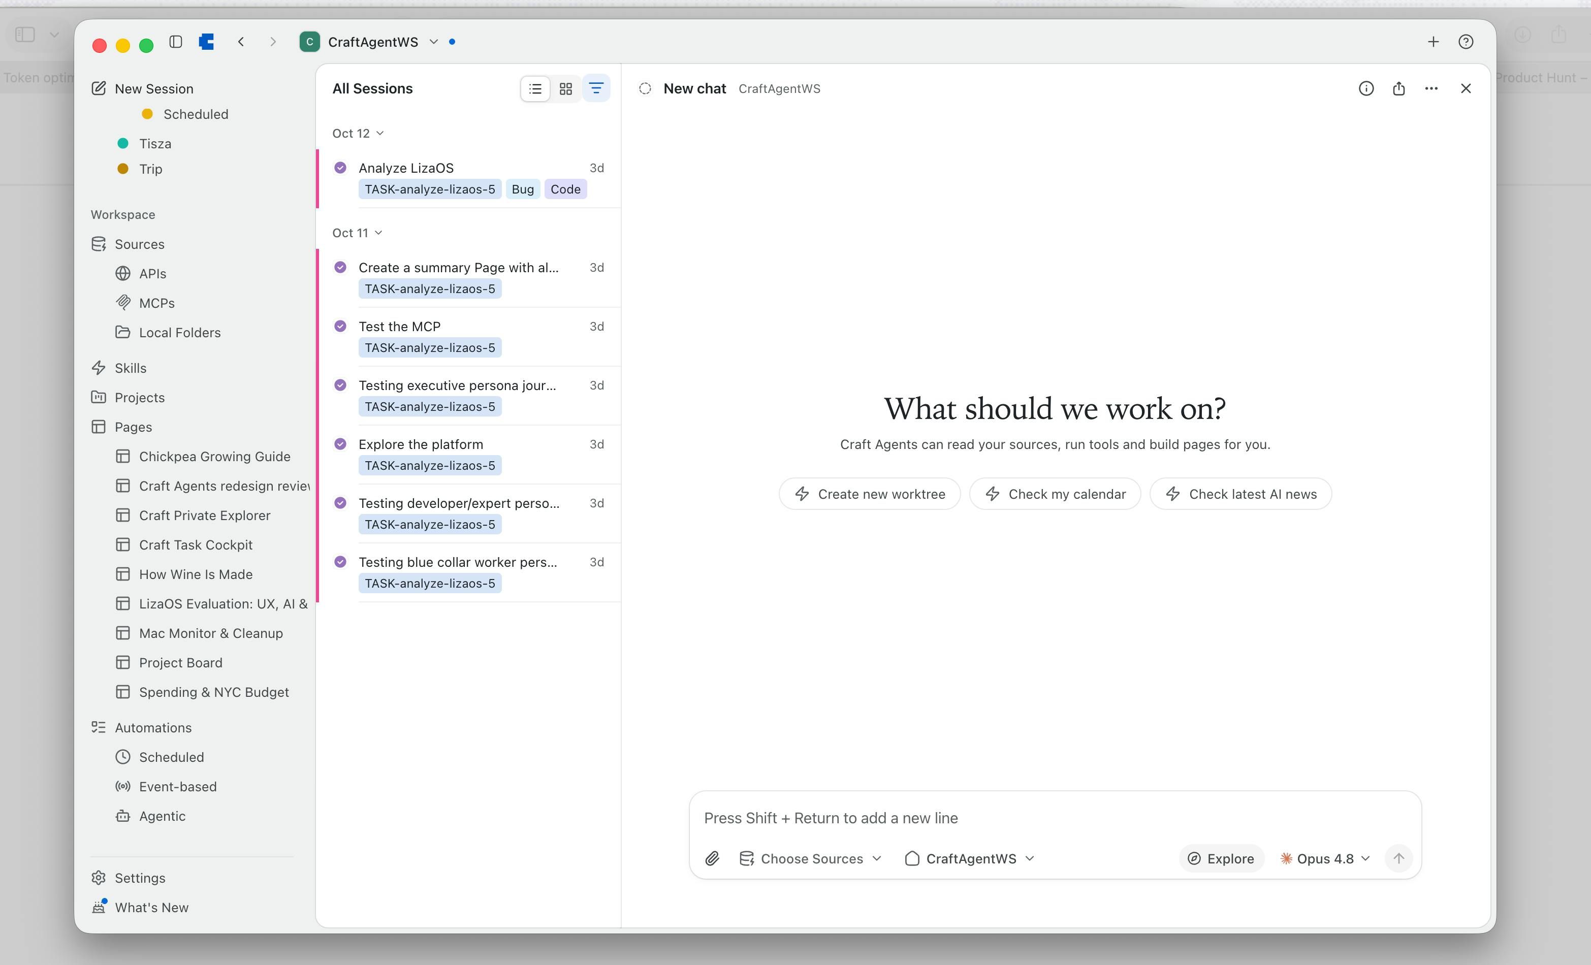Open the three-dots more options menu
Image resolution: width=1591 pixels, height=965 pixels.
tap(1431, 88)
